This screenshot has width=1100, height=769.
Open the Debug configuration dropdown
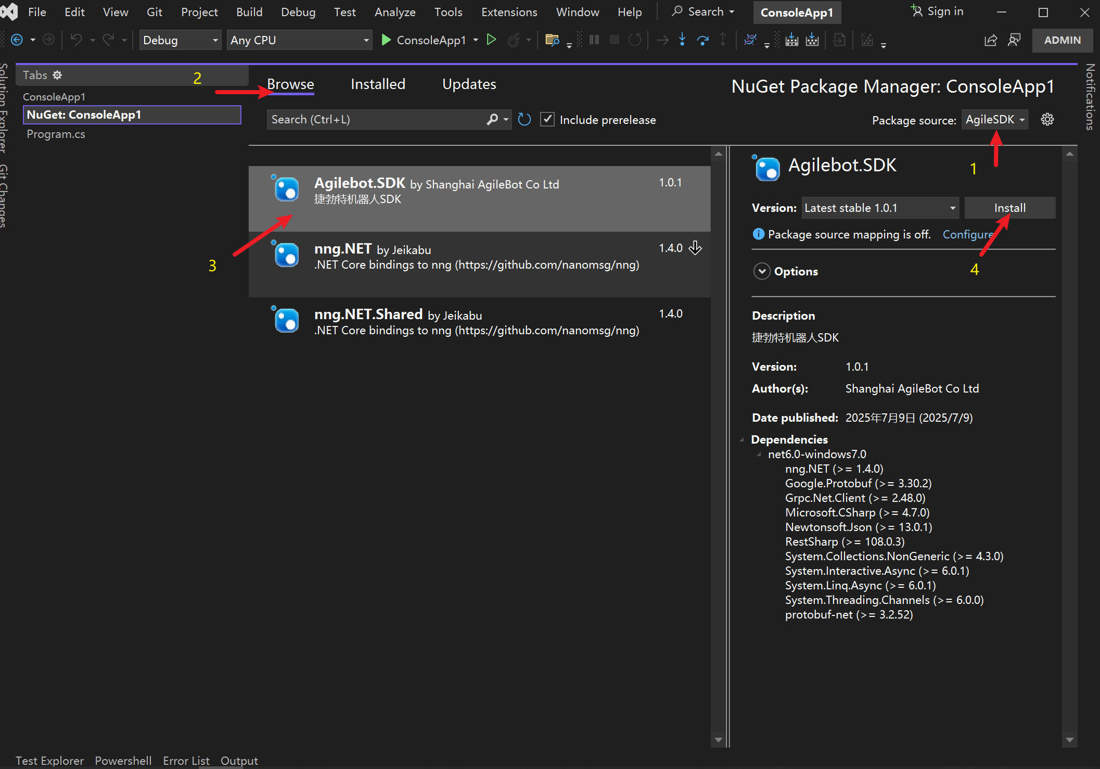(180, 40)
